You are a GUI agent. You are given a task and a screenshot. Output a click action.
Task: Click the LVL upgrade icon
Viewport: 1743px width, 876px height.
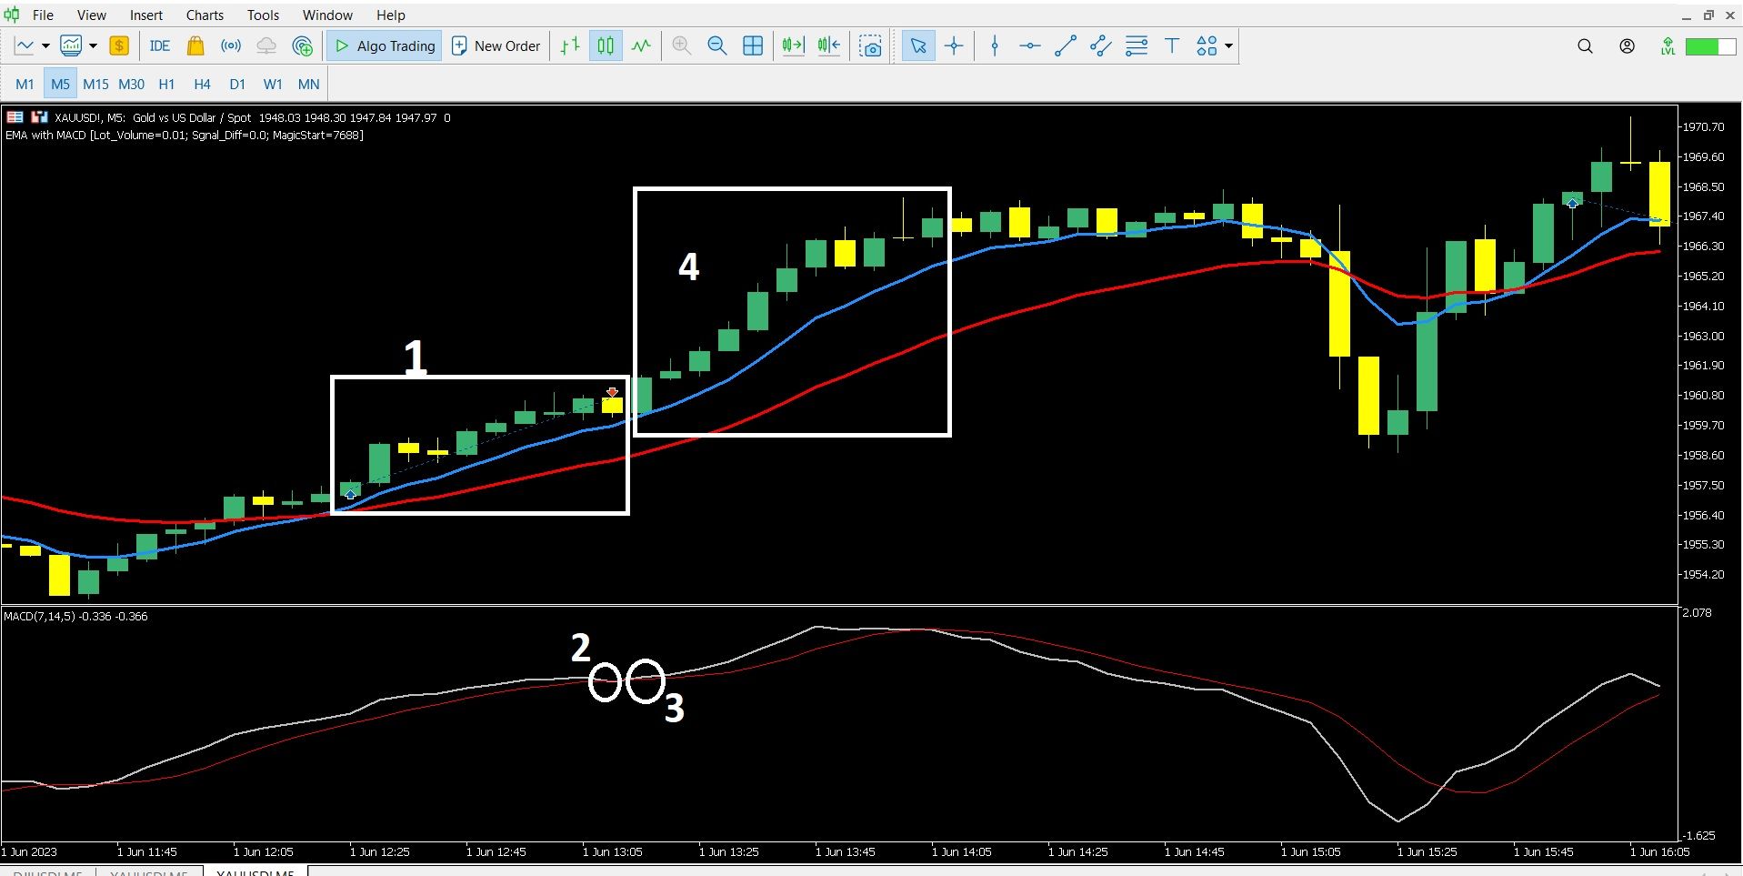point(1668,46)
